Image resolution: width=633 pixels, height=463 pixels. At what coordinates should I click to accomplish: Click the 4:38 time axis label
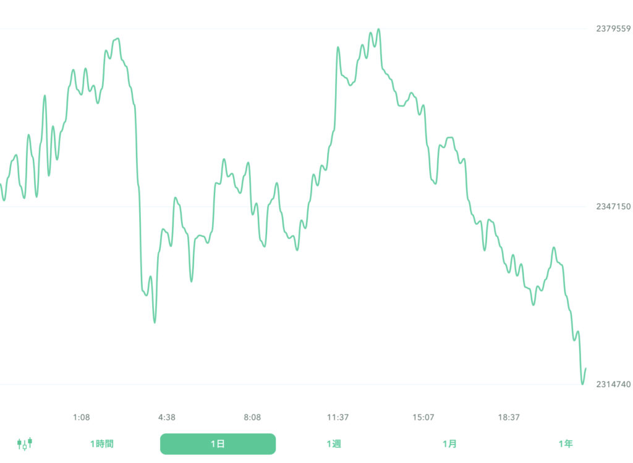tap(167, 417)
